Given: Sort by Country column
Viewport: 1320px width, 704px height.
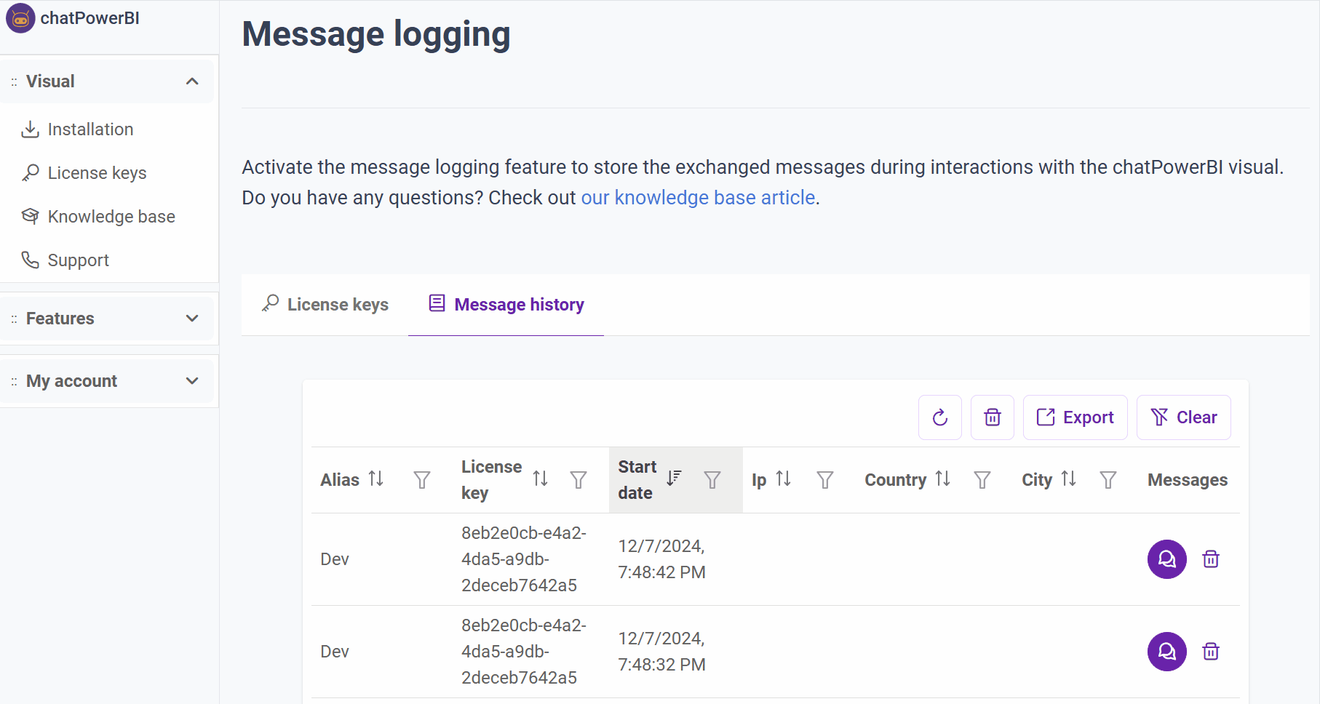Looking at the screenshot, I should pos(942,479).
